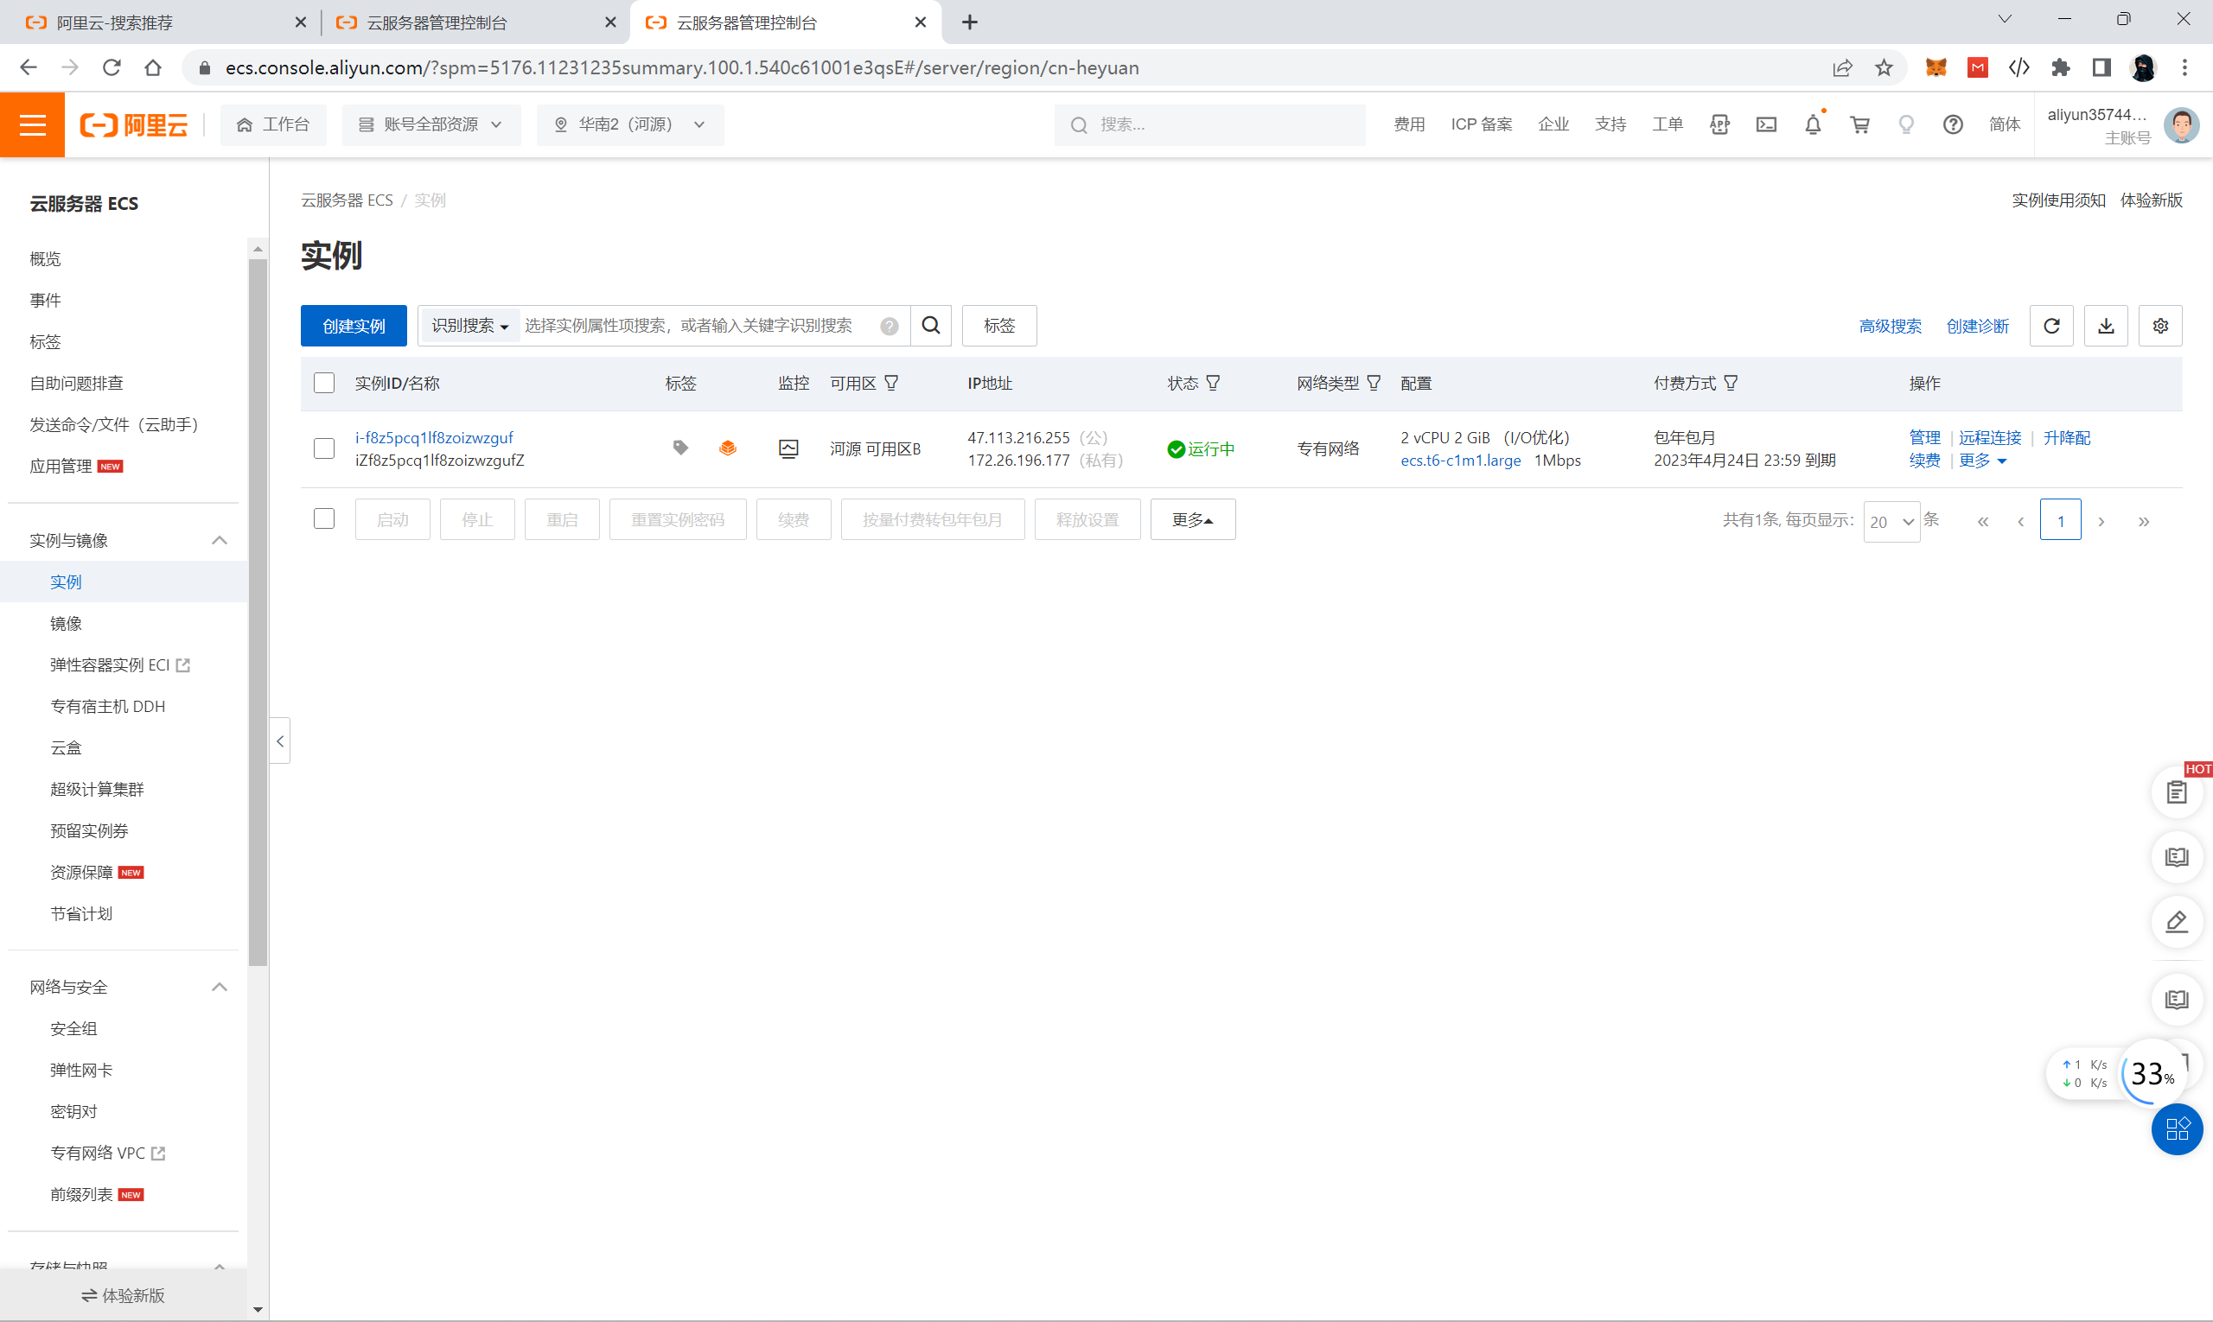2213x1322 pixels.
Task: Open the 识别搜索 search type dropdown
Action: coord(469,325)
